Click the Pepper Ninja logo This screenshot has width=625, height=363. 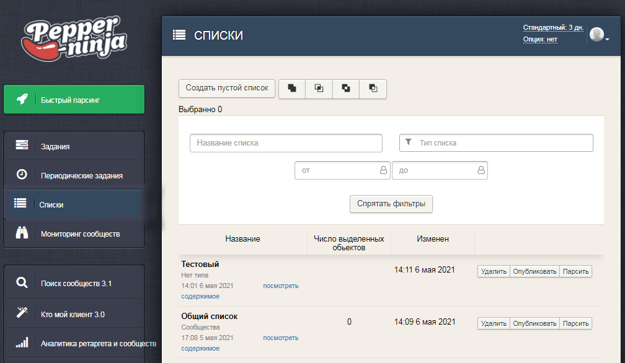[74, 38]
